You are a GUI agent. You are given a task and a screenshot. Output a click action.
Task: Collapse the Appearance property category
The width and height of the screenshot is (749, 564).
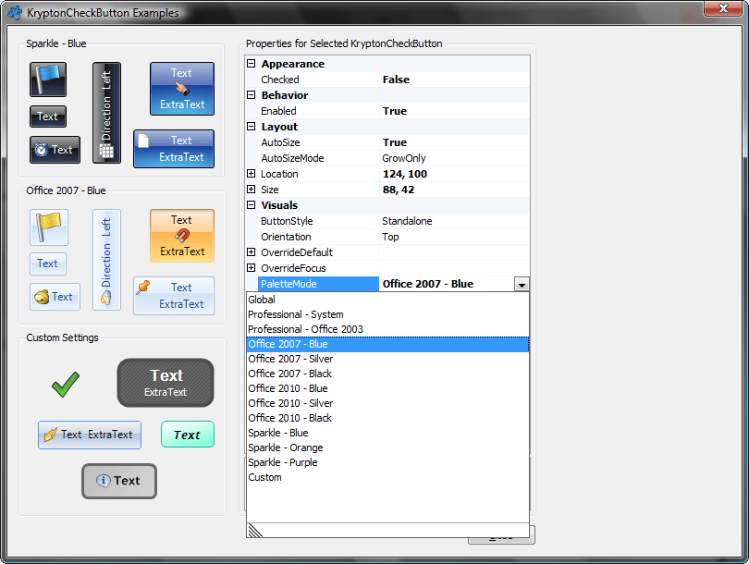251,64
